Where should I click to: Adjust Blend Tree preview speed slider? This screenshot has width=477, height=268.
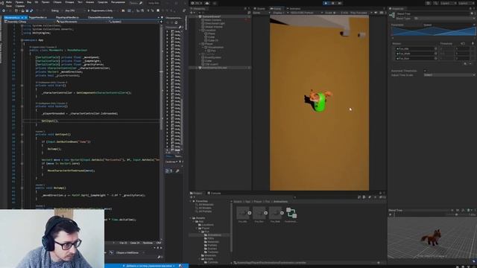click(x=455, y=214)
